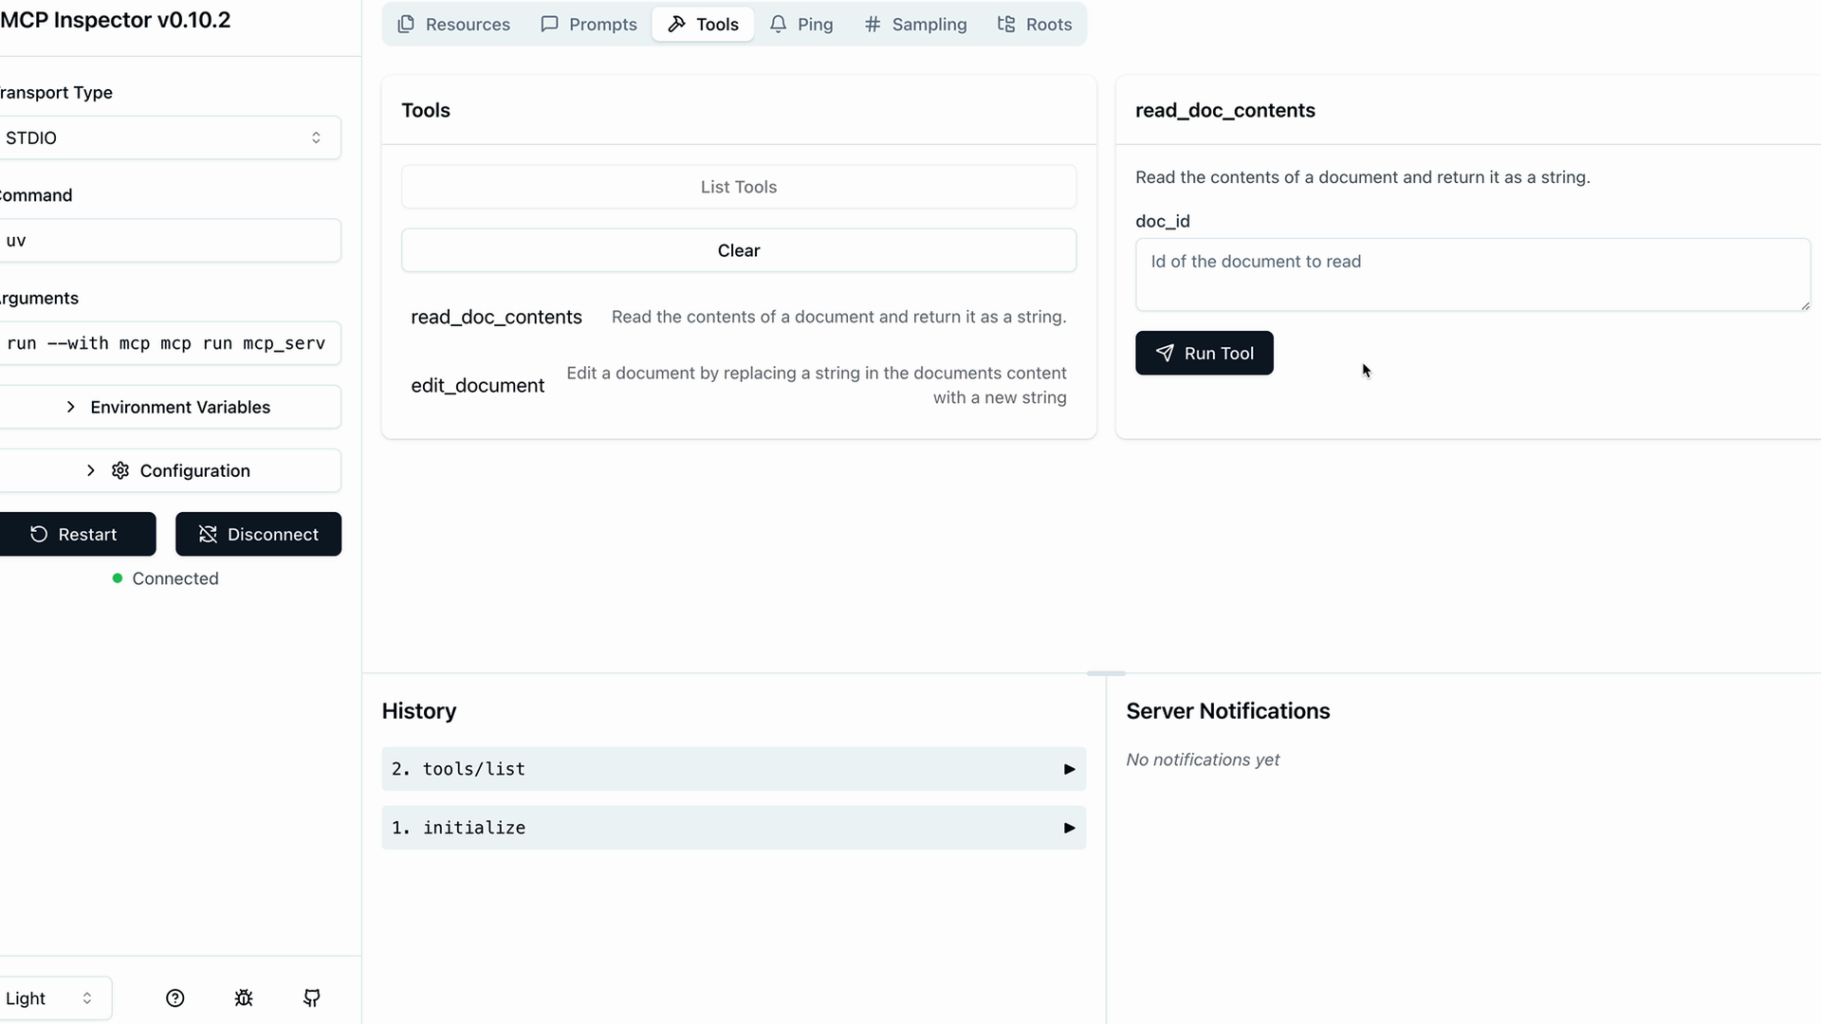Screen dimensions: 1821x1024
Task: Open the Light theme dropdown
Action: pos(52,997)
